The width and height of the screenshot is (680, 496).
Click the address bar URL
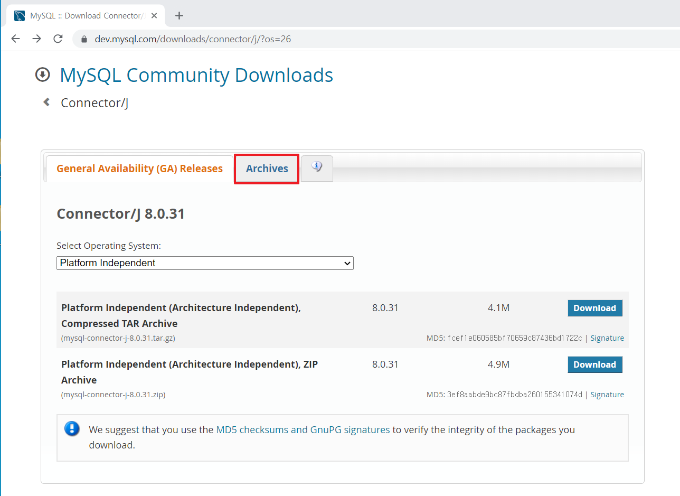click(x=193, y=39)
